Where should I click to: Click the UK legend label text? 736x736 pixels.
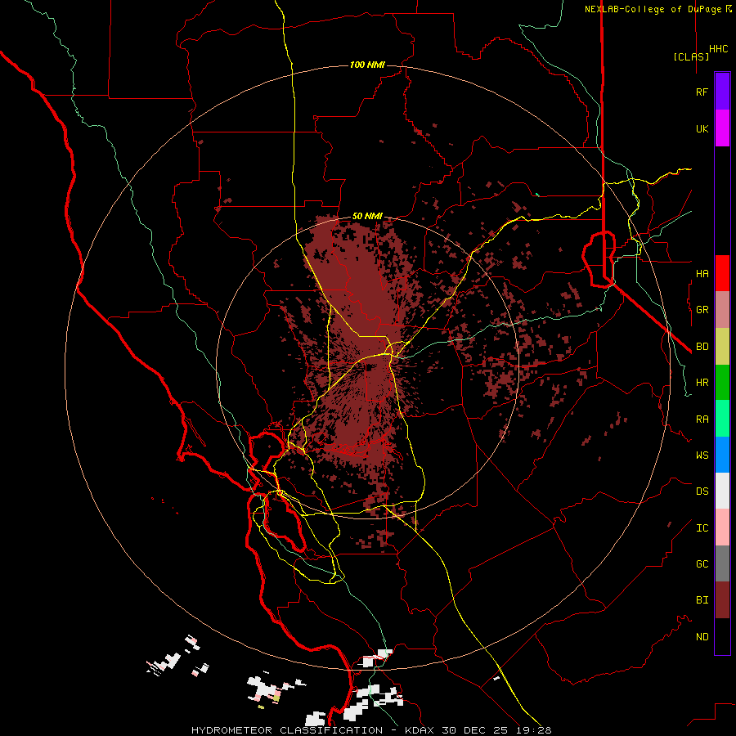[x=702, y=128]
